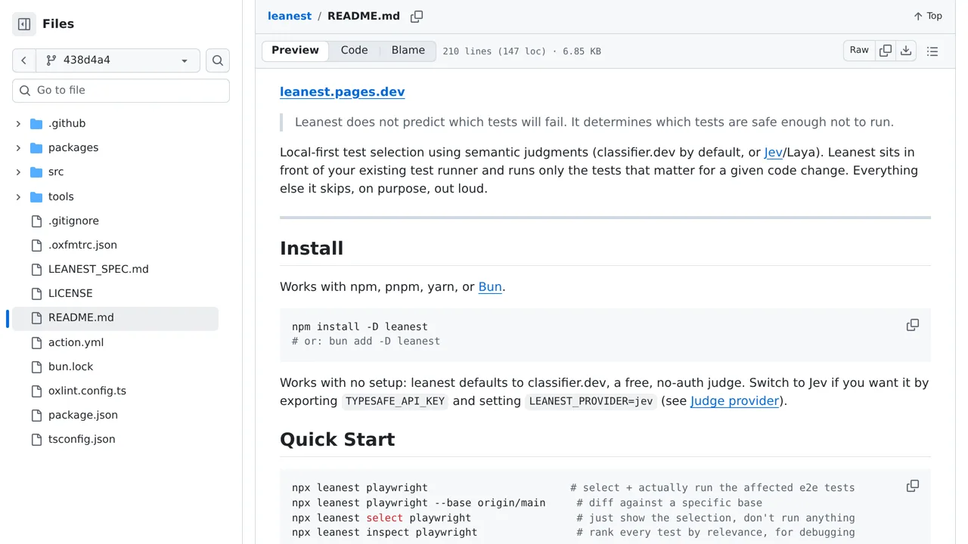Follow the Jev link

pyautogui.click(x=774, y=152)
